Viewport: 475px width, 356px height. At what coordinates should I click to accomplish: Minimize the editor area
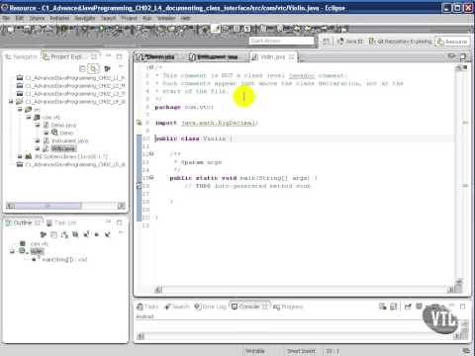pyautogui.click(x=451, y=56)
